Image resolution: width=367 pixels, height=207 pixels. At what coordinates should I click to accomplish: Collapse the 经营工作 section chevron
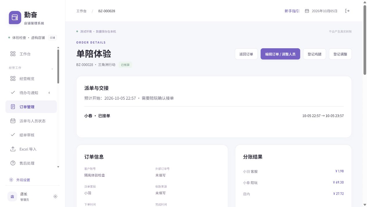coord(52,69)
